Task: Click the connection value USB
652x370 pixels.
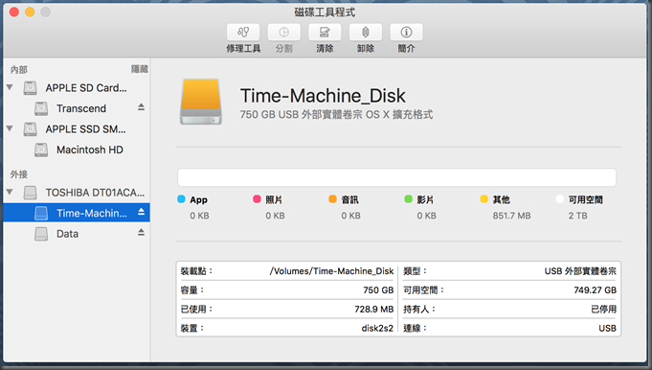Action: pyautogui.click(x=608, y=329)
